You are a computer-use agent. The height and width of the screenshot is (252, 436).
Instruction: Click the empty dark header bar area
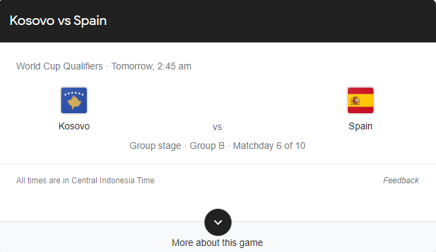[270, 21]
